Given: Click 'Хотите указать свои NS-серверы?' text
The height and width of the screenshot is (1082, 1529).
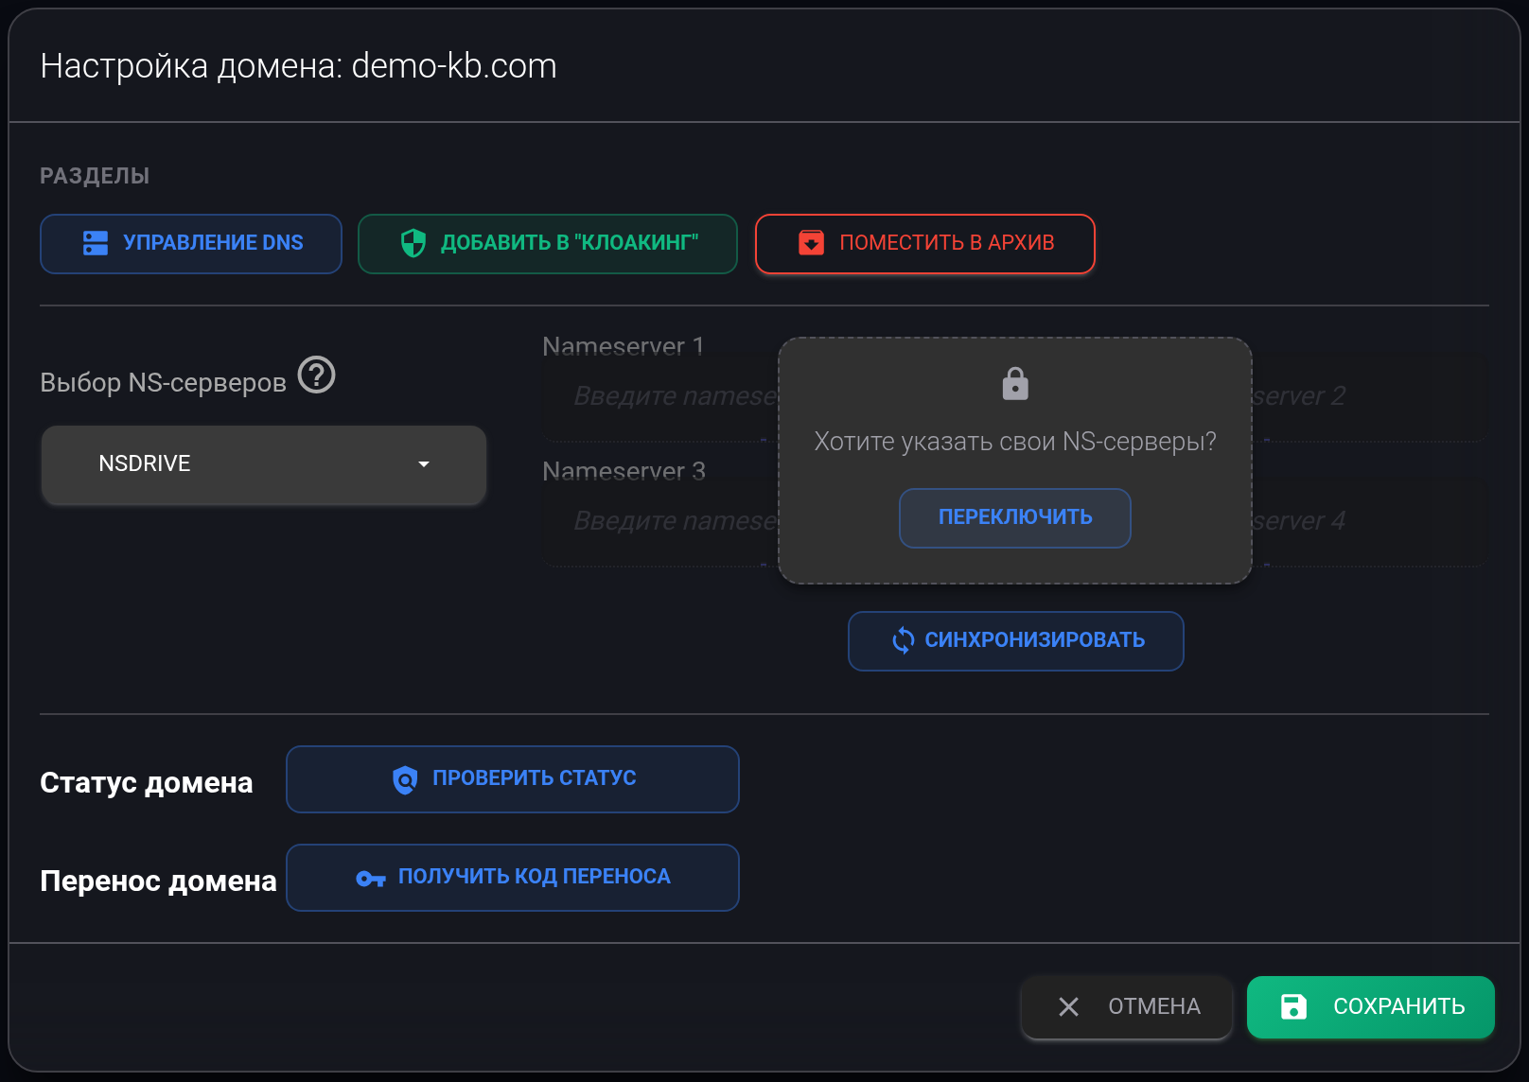Looking at the screenshot, I should pyautogui.click(x=1015, y=442).
